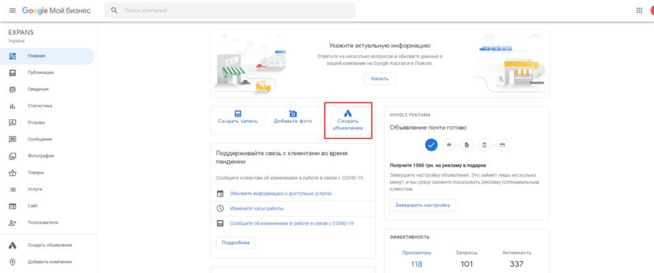Image resolution: width=654 pixels, height=273 pixels.
Task: Open the Google apps grid
Action: click(x=639, y=10)
